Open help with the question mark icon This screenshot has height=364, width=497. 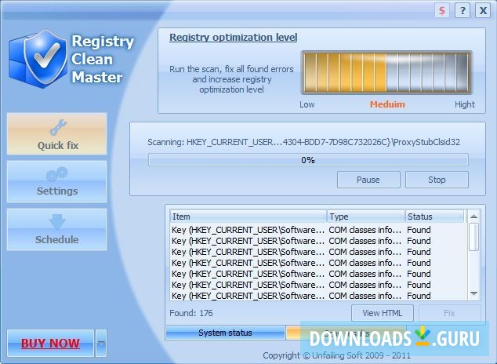[x=463, y=11]
